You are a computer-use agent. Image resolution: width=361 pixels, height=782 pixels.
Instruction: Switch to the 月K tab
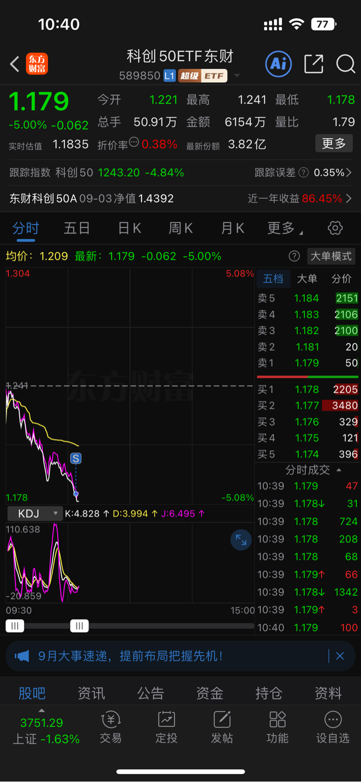(232, 229)
